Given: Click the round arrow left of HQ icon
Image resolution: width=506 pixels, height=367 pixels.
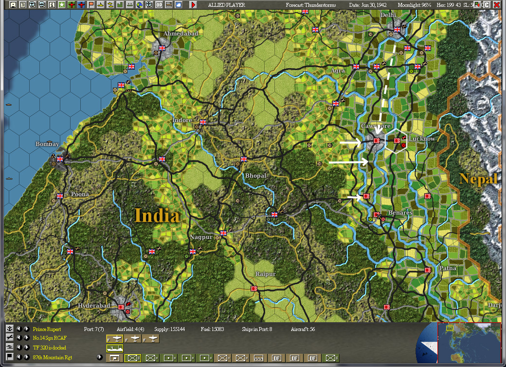Looking at the screenshot, I should (100, 357).
